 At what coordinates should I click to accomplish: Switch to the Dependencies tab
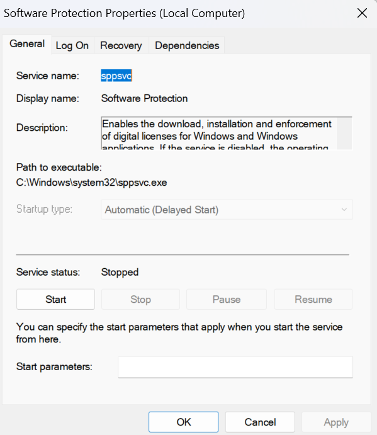[x=187, y=45]
